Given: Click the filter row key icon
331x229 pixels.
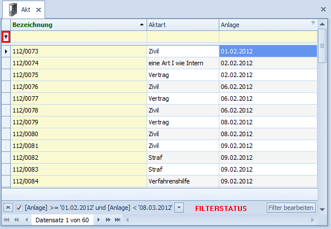Looking at the screenshot, I should coord(6,37).
